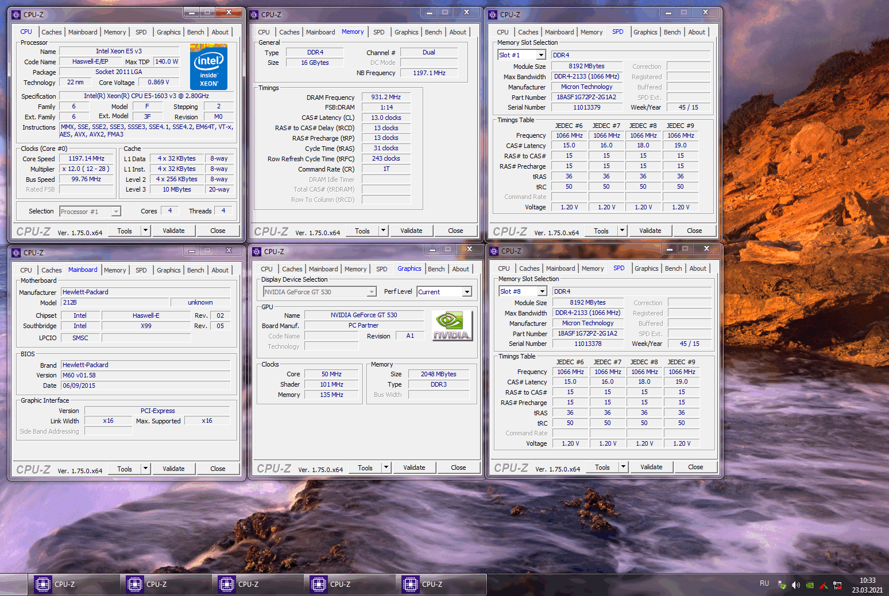Click the red-green triangle tray icon
The image size is (889, 596).
824,585
